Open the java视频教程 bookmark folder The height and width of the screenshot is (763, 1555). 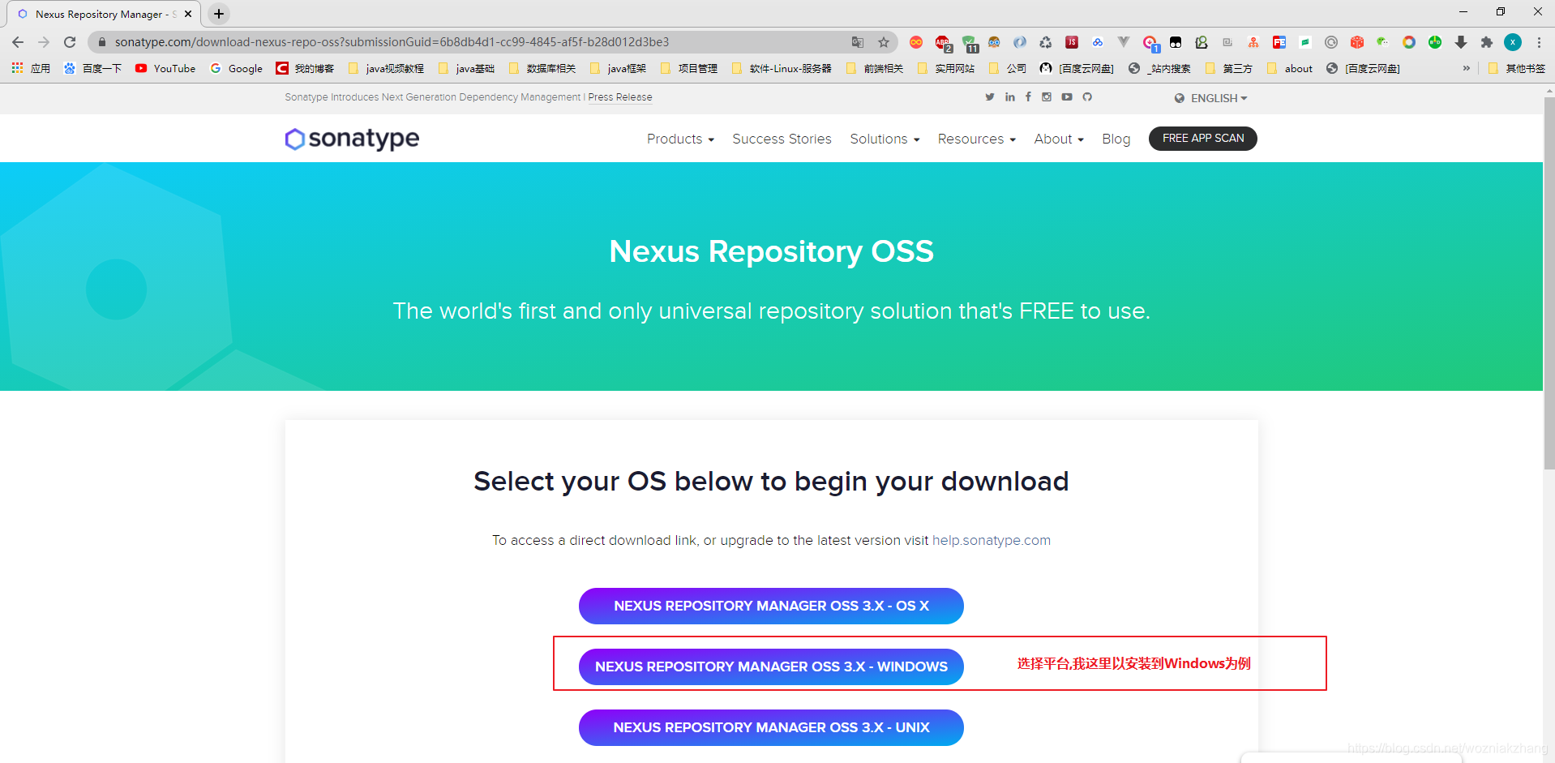click(x=386, y=69)
